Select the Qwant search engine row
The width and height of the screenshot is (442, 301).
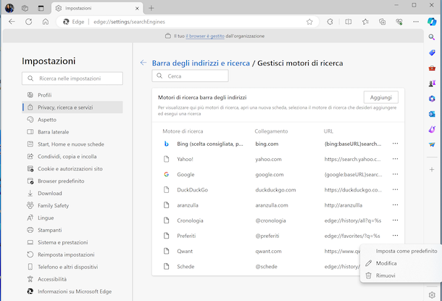[257, 251]
